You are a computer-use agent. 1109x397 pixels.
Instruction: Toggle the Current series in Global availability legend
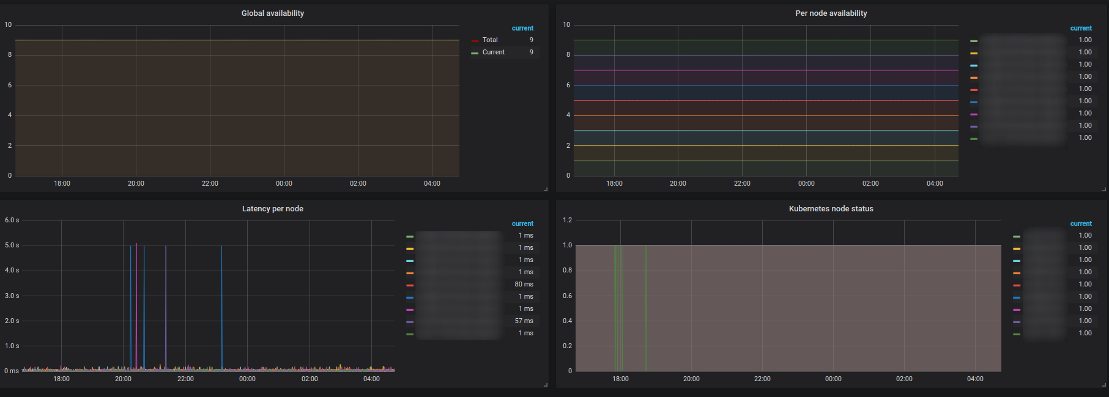[493, 53]
